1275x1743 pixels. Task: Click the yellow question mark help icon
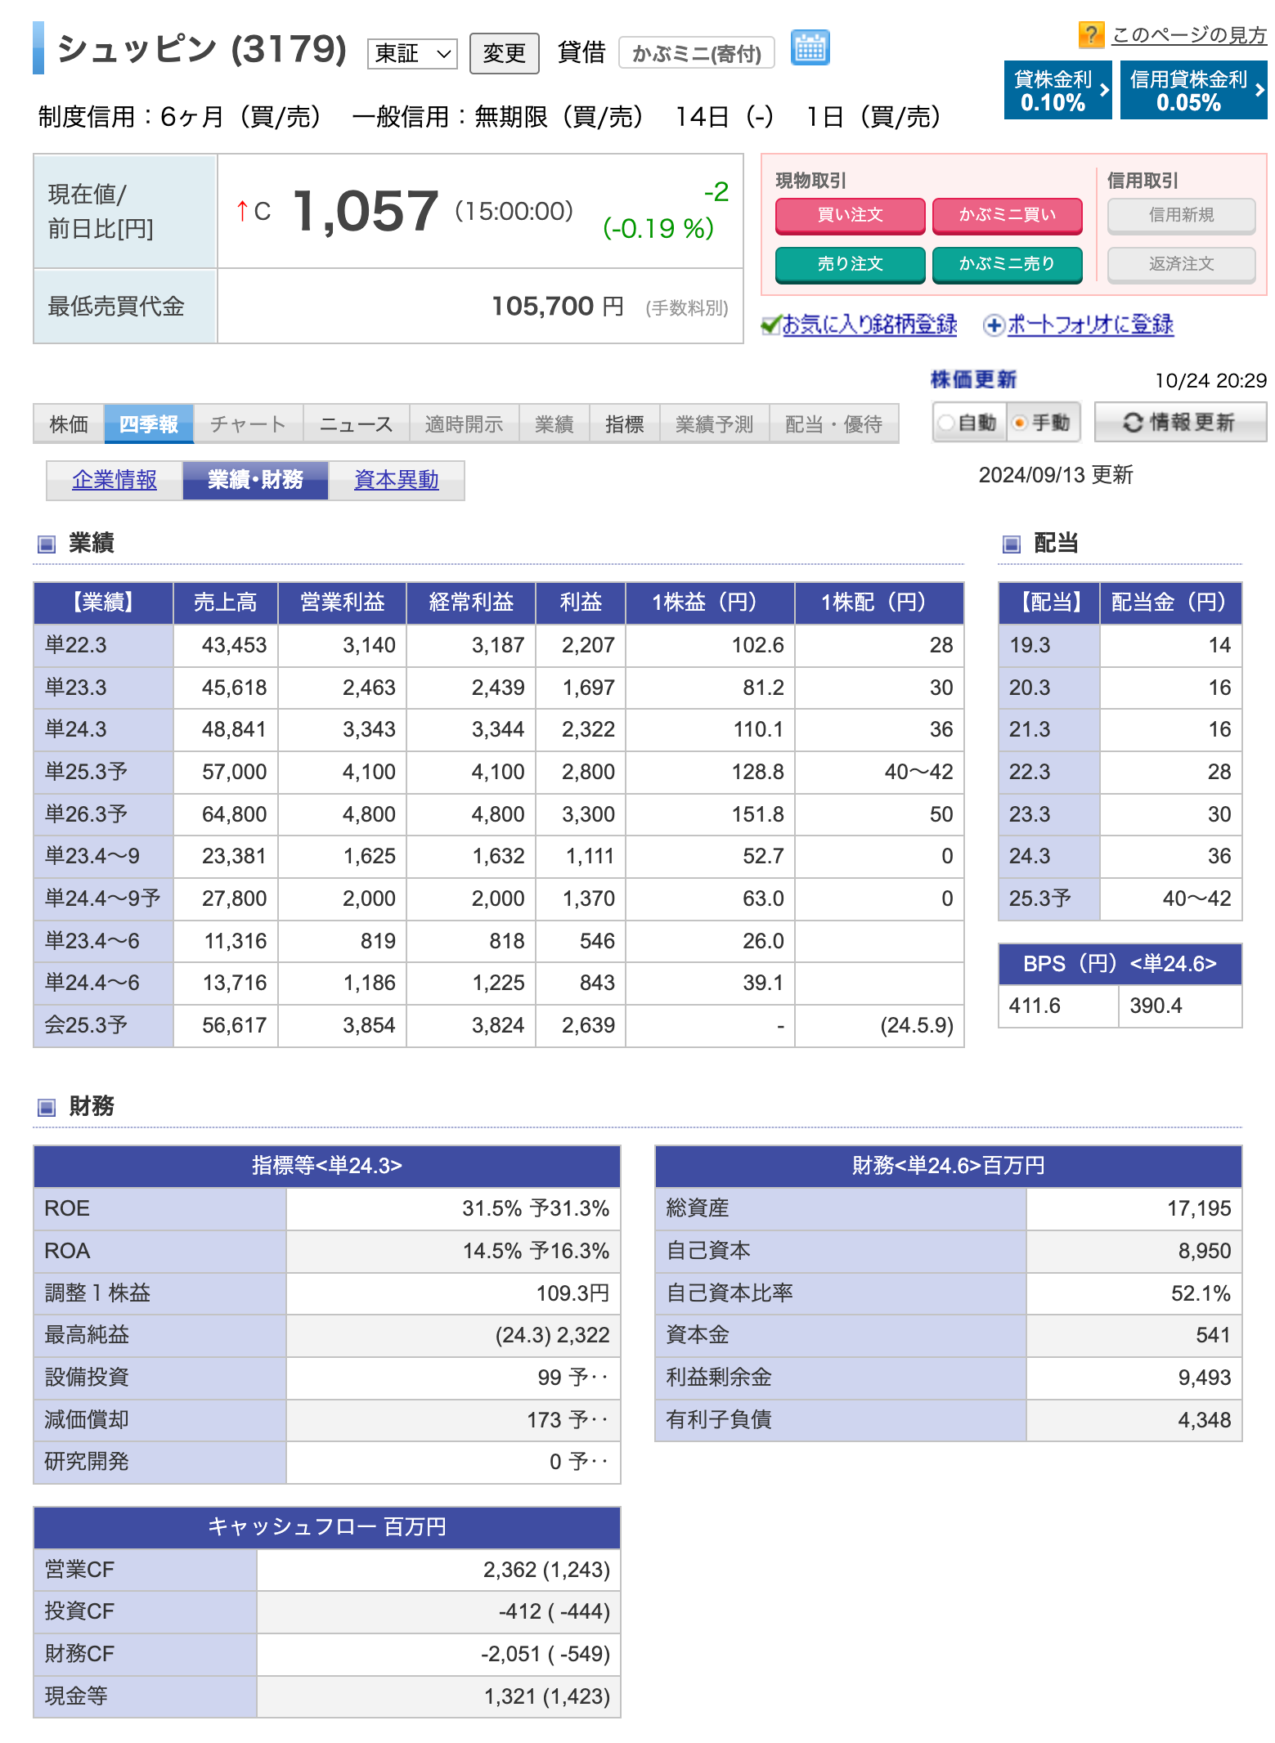[1091, 34]
